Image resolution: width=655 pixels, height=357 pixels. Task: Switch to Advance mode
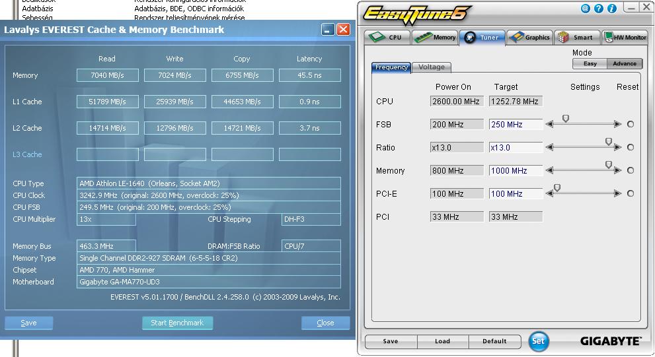pos(625,64)
